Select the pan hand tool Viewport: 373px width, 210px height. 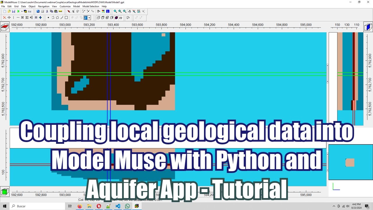[x=129, y=11]
